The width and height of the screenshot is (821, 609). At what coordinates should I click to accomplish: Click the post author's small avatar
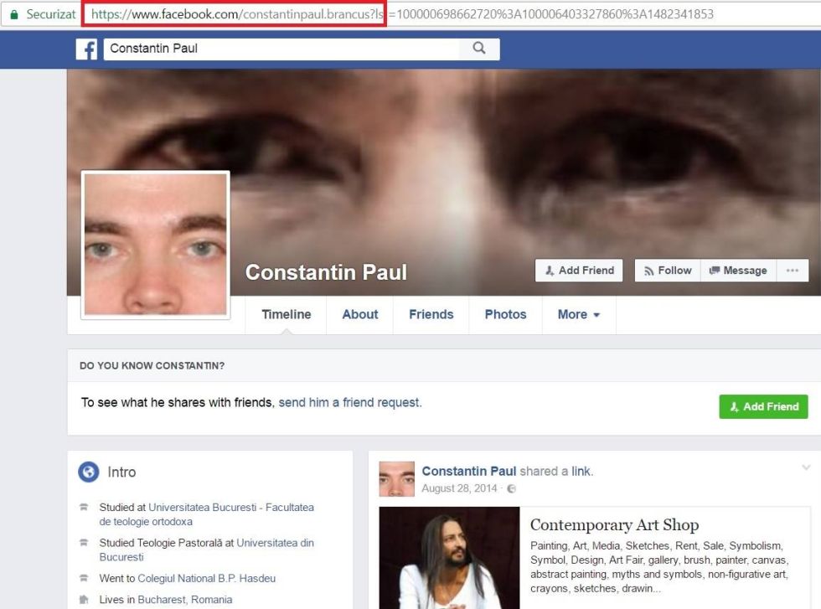pos(397,478)
